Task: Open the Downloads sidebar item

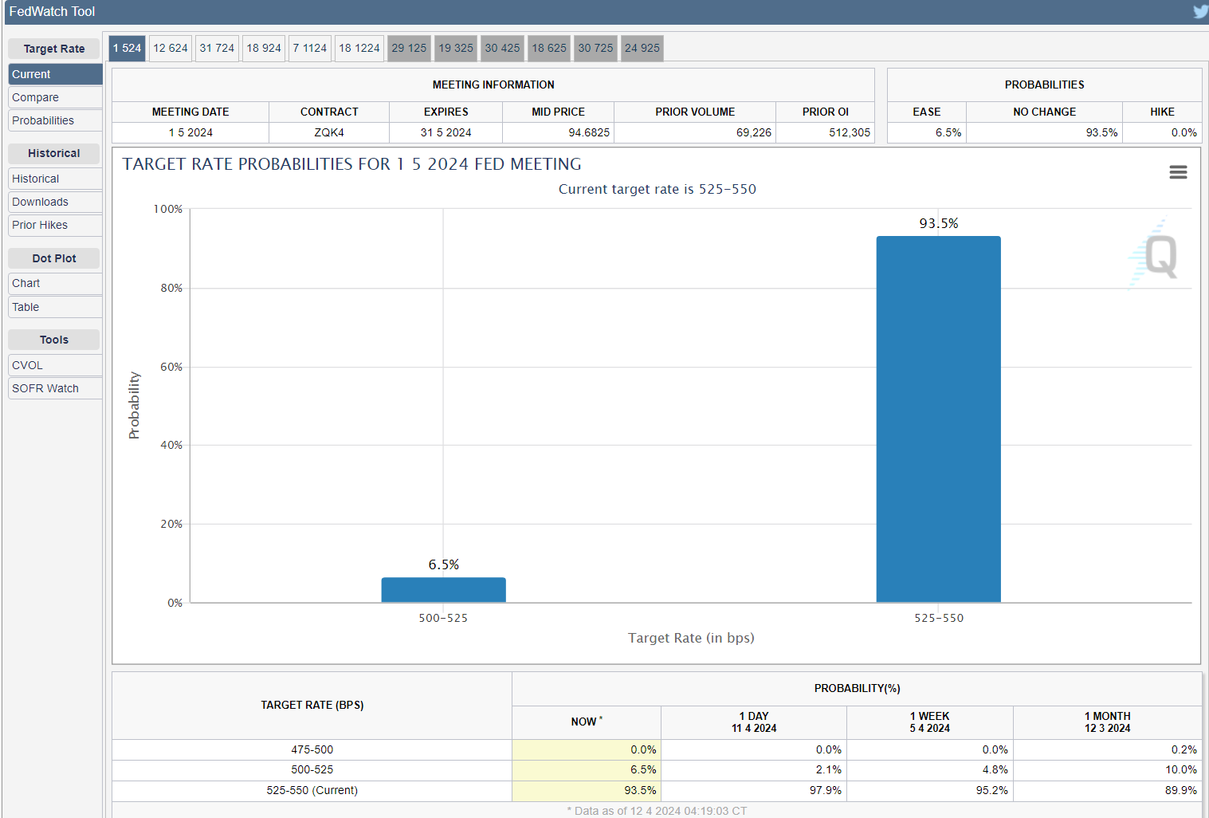Action: click(56, 202)
